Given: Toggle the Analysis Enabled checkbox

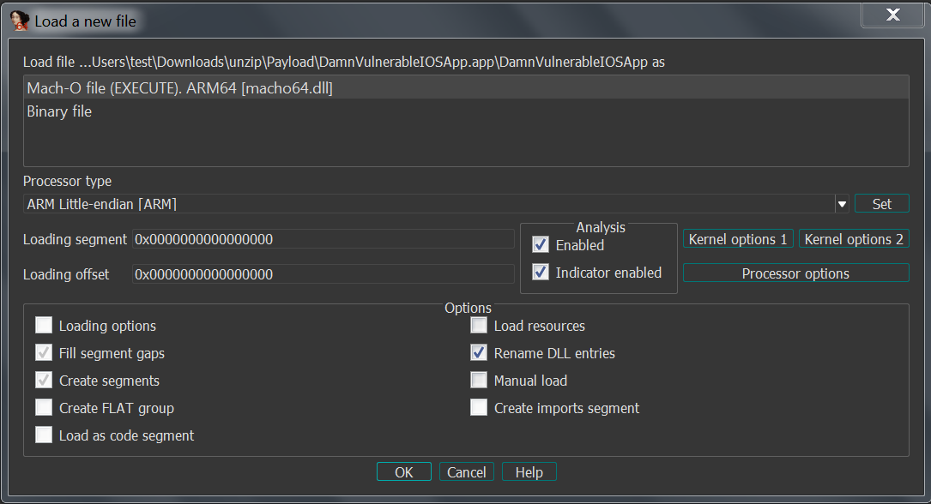Looking at the screenshot, I should [541, 244].
